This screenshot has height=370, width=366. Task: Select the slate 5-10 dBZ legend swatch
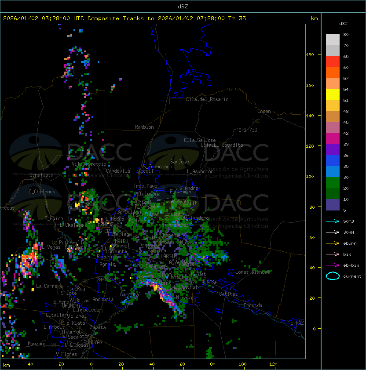tap(333, 205)
